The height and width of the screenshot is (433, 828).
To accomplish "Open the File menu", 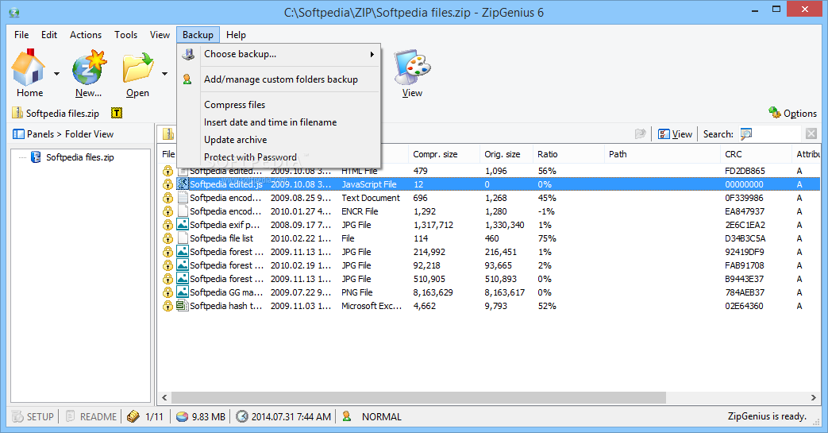I will 21,35.
